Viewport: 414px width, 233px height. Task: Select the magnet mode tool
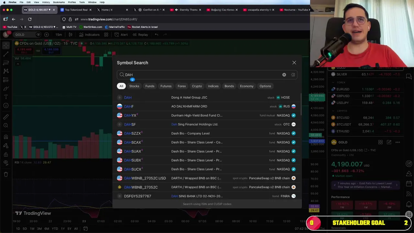[5, 137]
